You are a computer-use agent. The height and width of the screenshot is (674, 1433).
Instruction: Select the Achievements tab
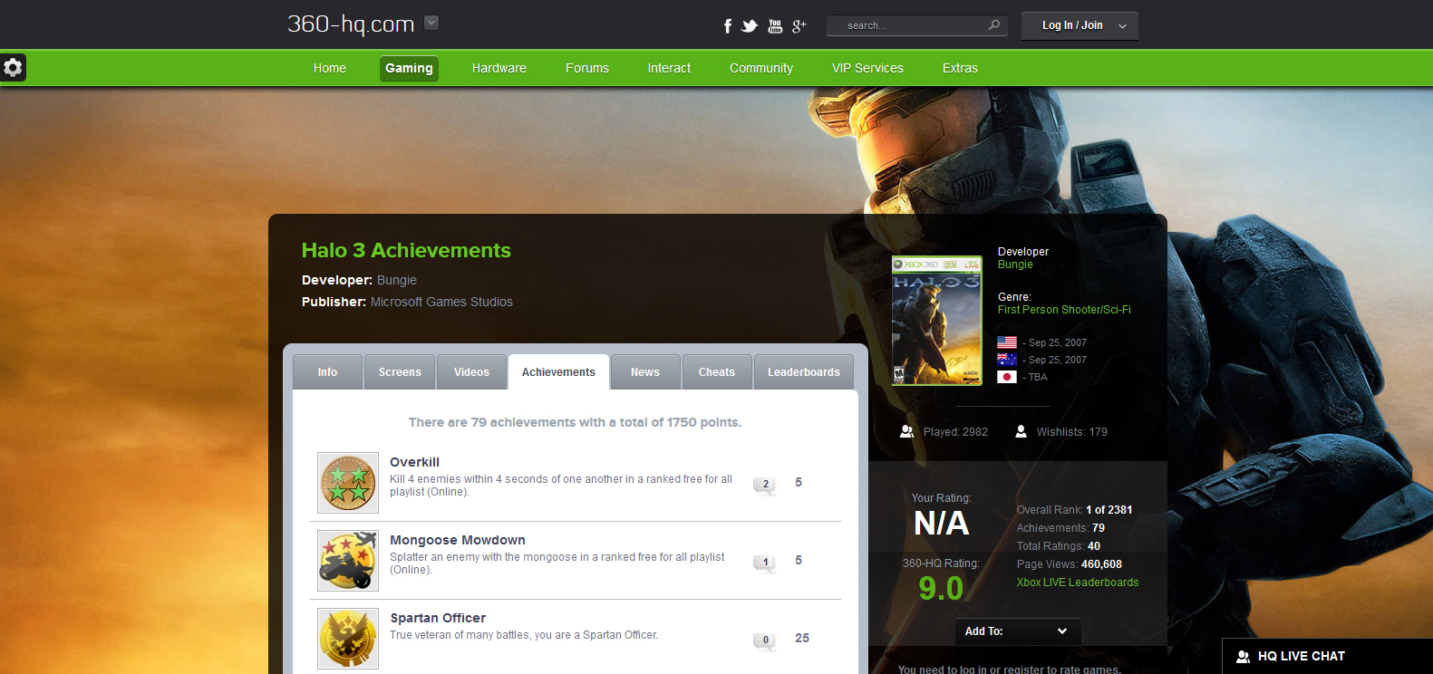coord(558,372)
